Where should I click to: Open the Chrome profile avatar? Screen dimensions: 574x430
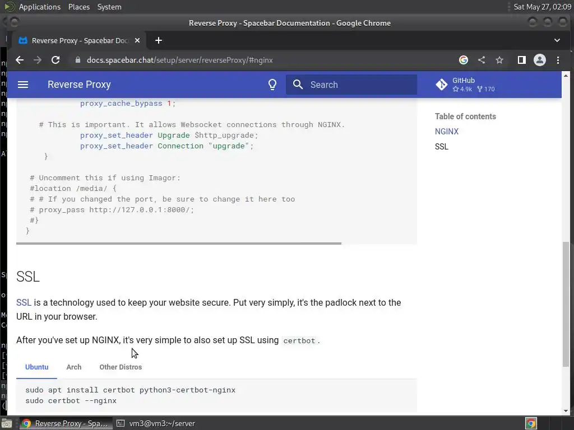[540, 60]
